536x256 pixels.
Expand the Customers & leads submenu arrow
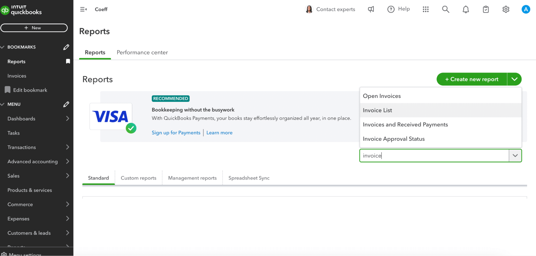68,233
